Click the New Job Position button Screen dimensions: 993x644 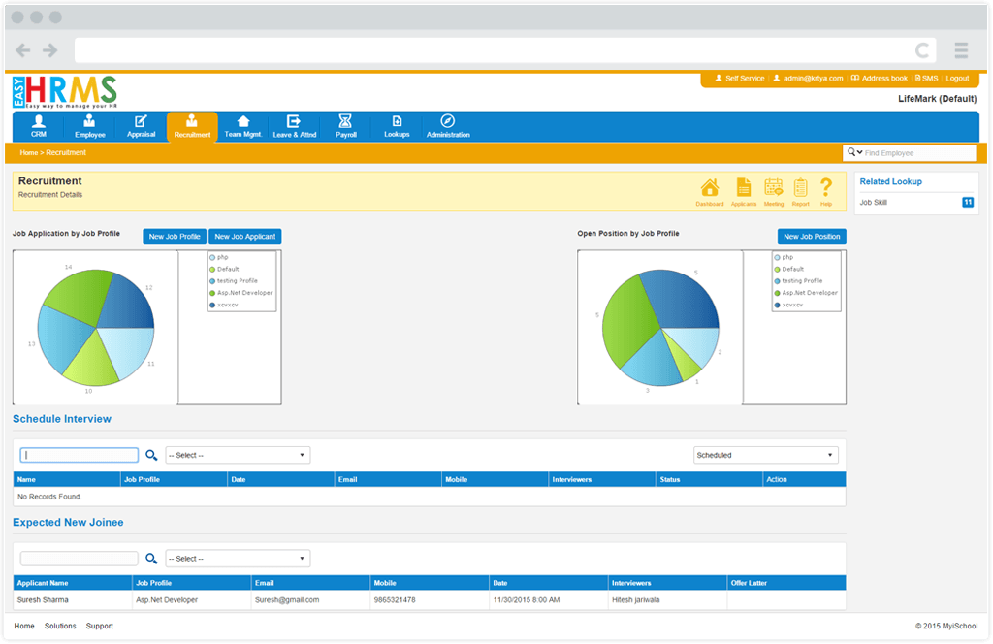pyautogui.click(x=812, y=237)
